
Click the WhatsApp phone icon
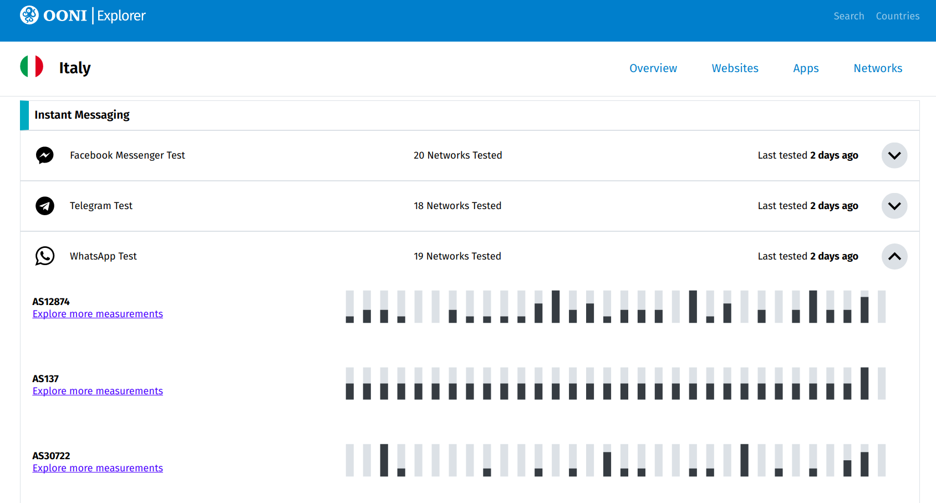pyautogui.click(x=45, y=256)
